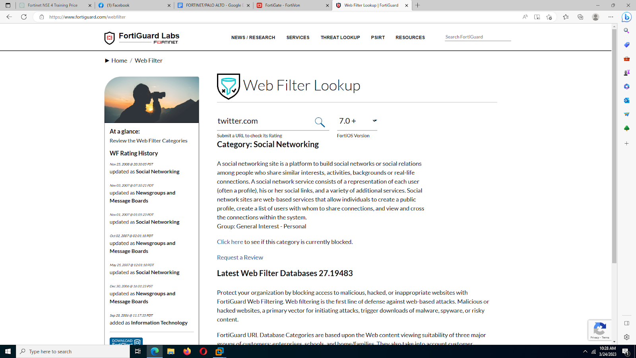Open Review the Web Filter Categories link
Screen dimensions: 636x358
click(x=148, y=141)
